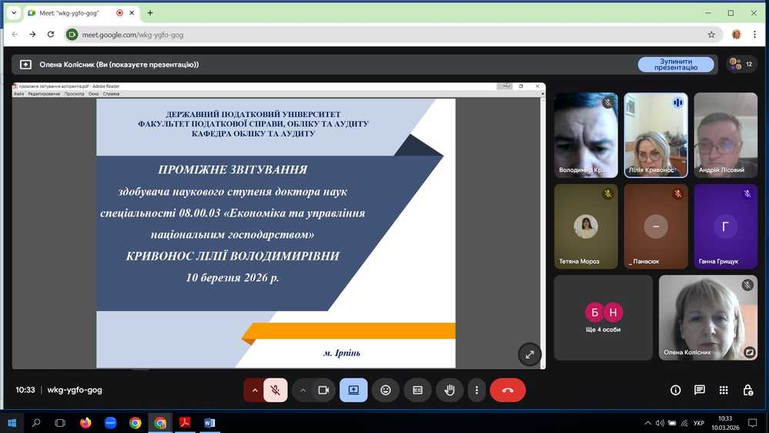Expand video settings chevron beside camera
This screenshot has height=433, width=769.
pyautogui.click(x=303, y=391)
